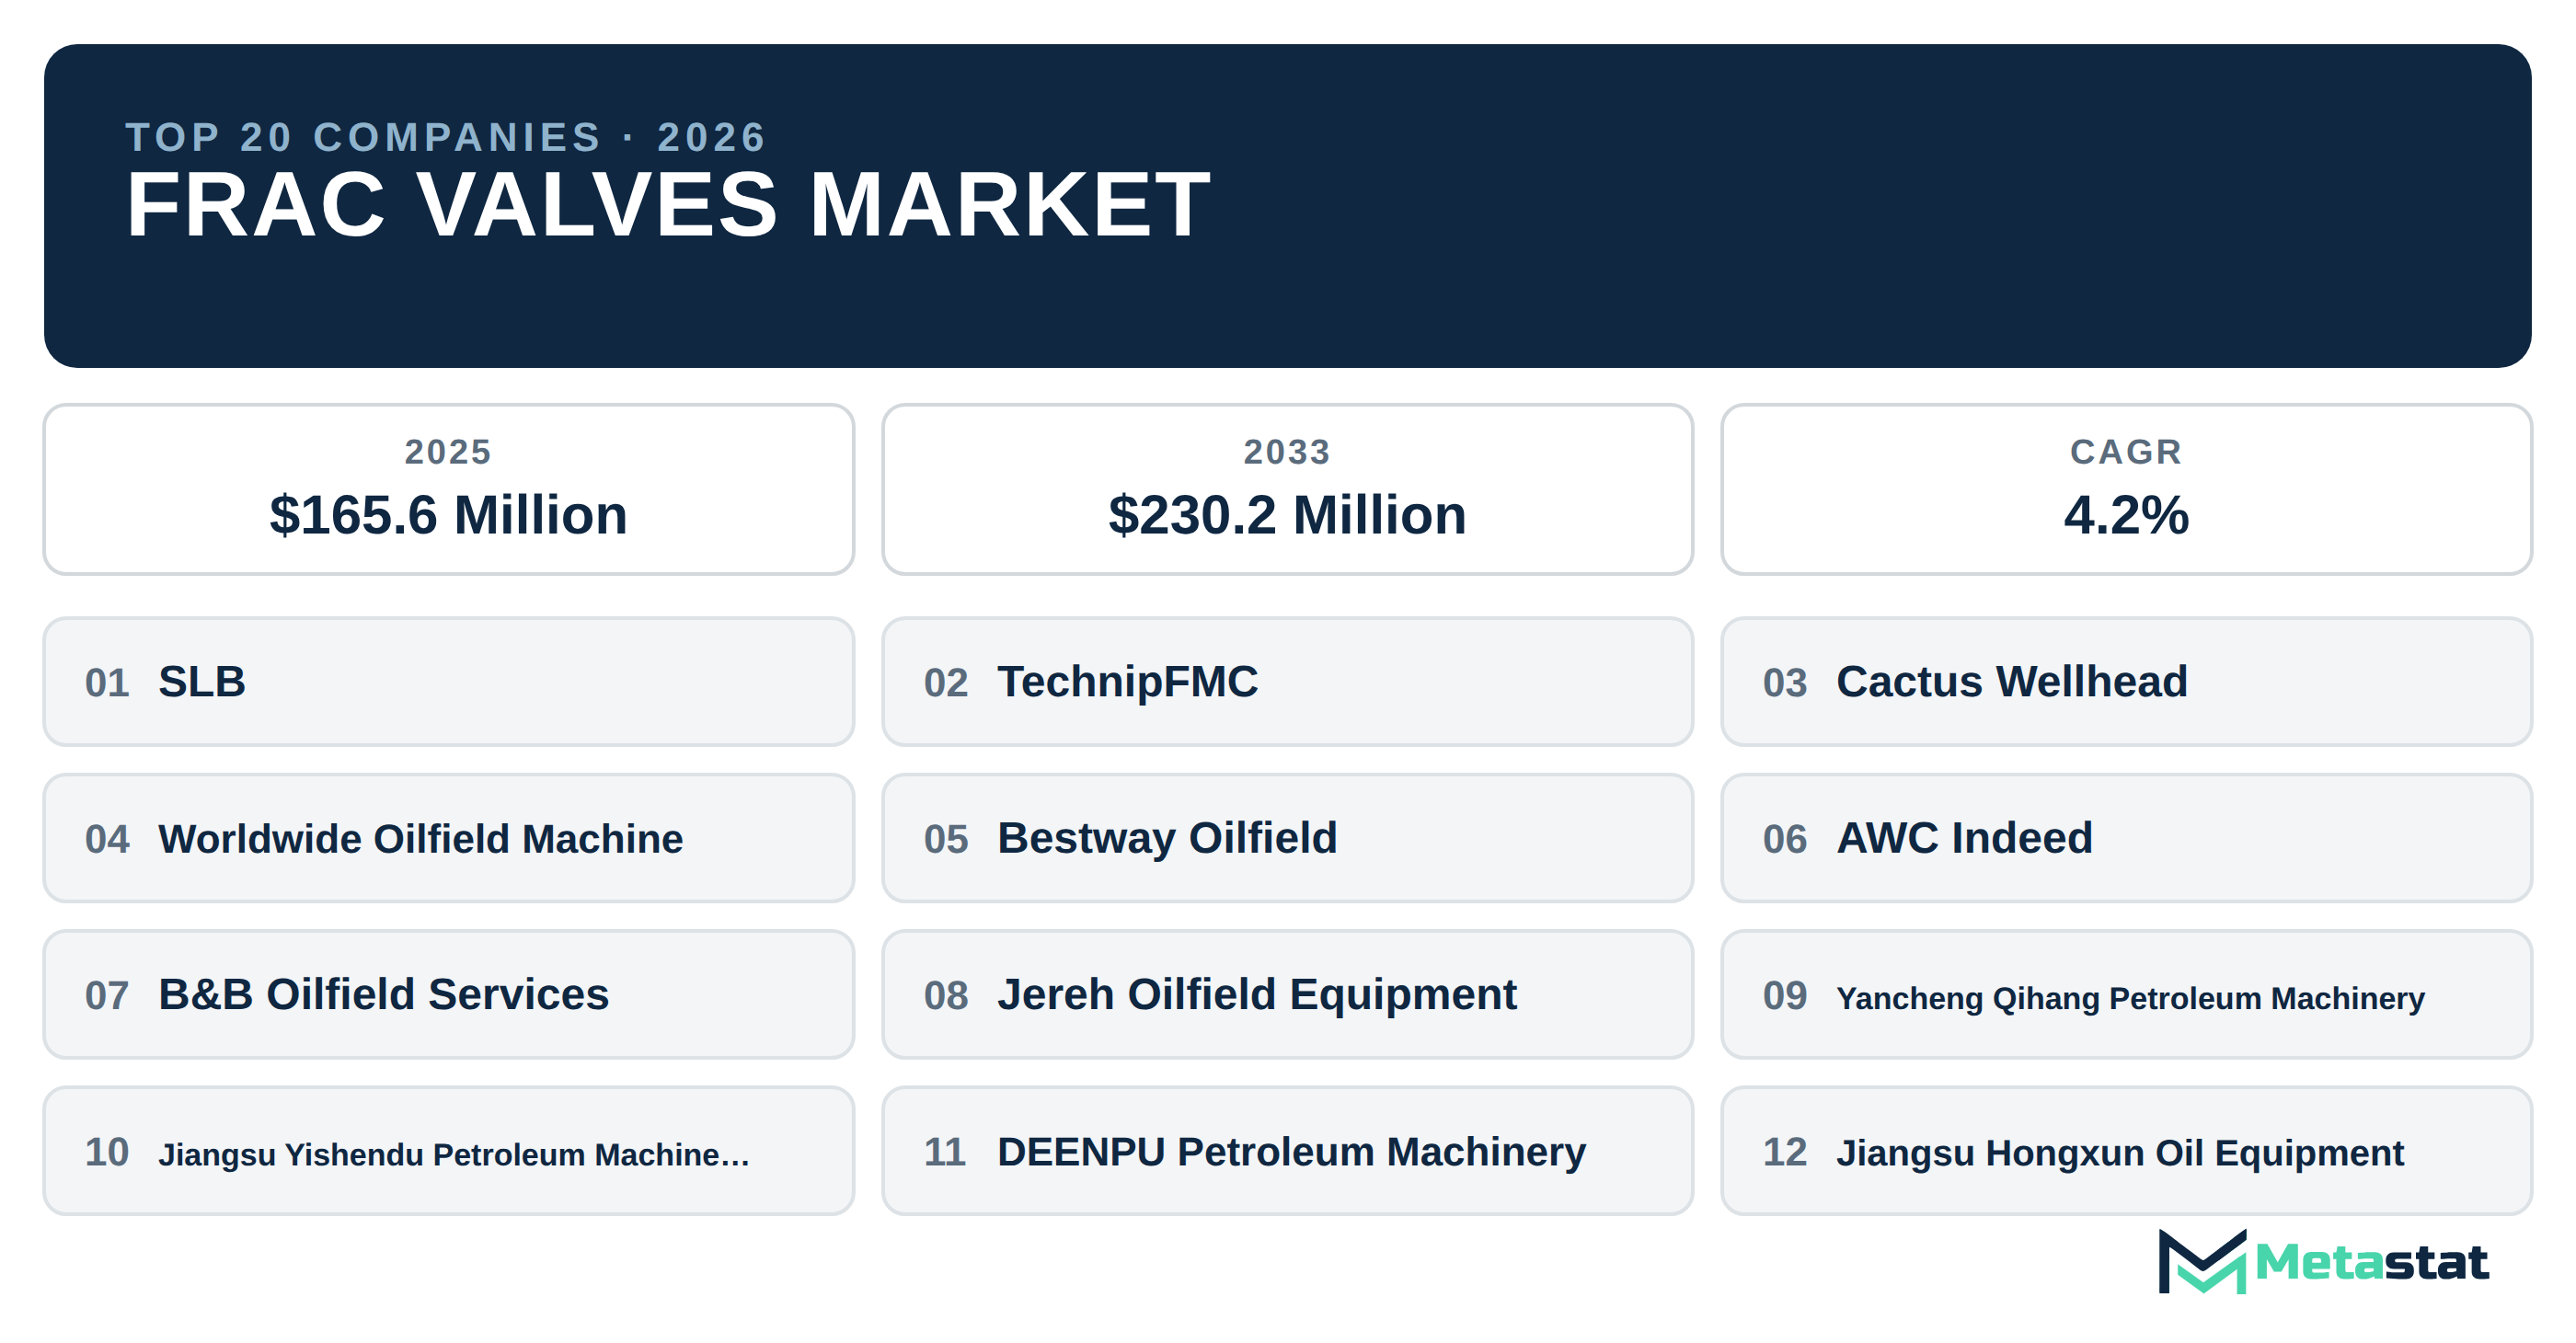Viewport: 2576px width, 1343px height.
Task: Click the 2033 $230.2 Million stat card
Action: point(1287,489)
